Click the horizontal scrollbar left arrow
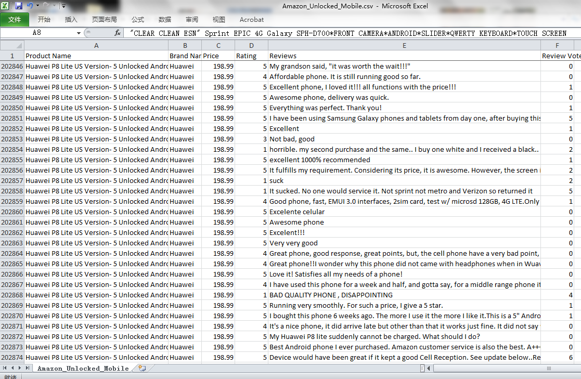The height and width of the screenshot is (379, 581). 429,368
